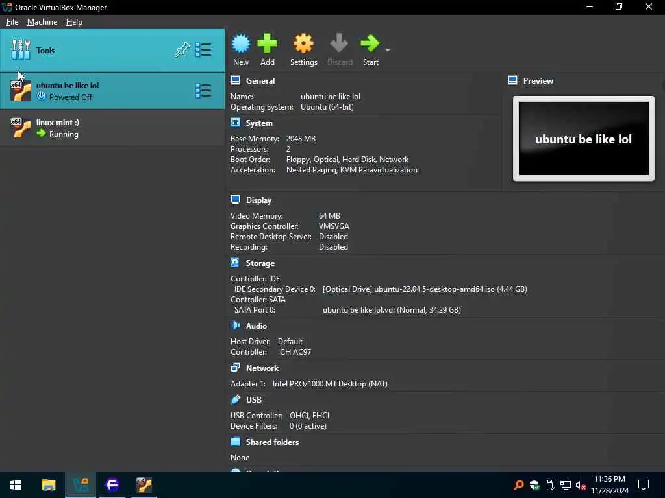The image size is (665, 498).
Task: Click the Shared folders section icon
Action: point(235,442)
